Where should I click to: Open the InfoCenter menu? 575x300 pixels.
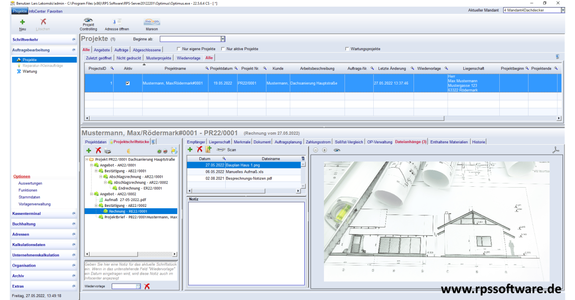click(37, 11)
